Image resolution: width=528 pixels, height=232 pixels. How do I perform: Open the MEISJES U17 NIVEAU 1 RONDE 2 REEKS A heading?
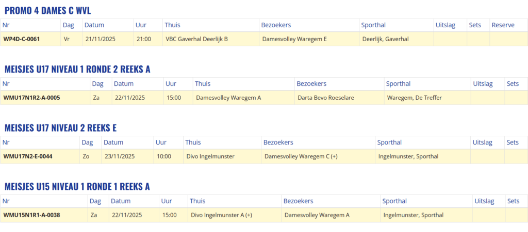coord(77,69)
